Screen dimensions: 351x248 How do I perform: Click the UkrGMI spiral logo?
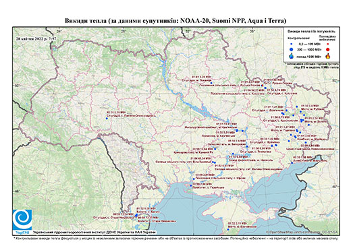(22, 220)
